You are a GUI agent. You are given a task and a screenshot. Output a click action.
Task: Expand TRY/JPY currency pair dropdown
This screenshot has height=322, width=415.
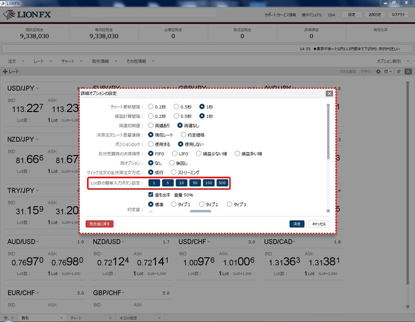point(37,190)
